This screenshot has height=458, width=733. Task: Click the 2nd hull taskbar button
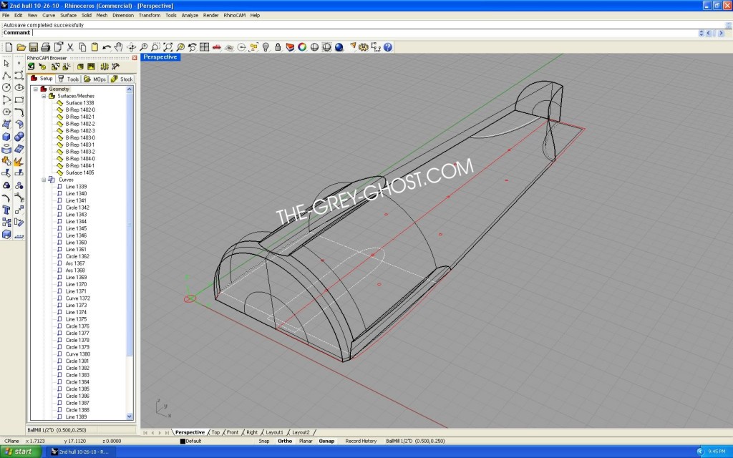point(80,452)
